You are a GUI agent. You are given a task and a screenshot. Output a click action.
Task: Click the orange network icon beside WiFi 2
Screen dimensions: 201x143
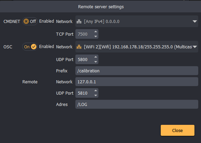(79, 47)
